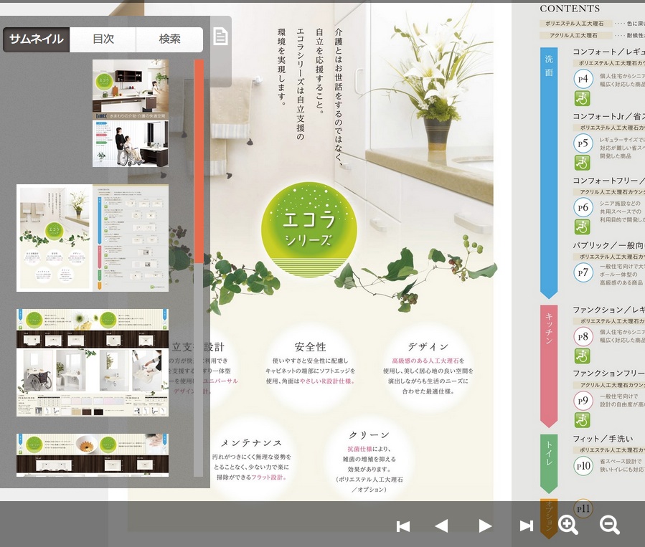Click the green トイレ section ribbon
Image resolution: width=645 pixels, height=547 pixels.
[x=549, y=464]
